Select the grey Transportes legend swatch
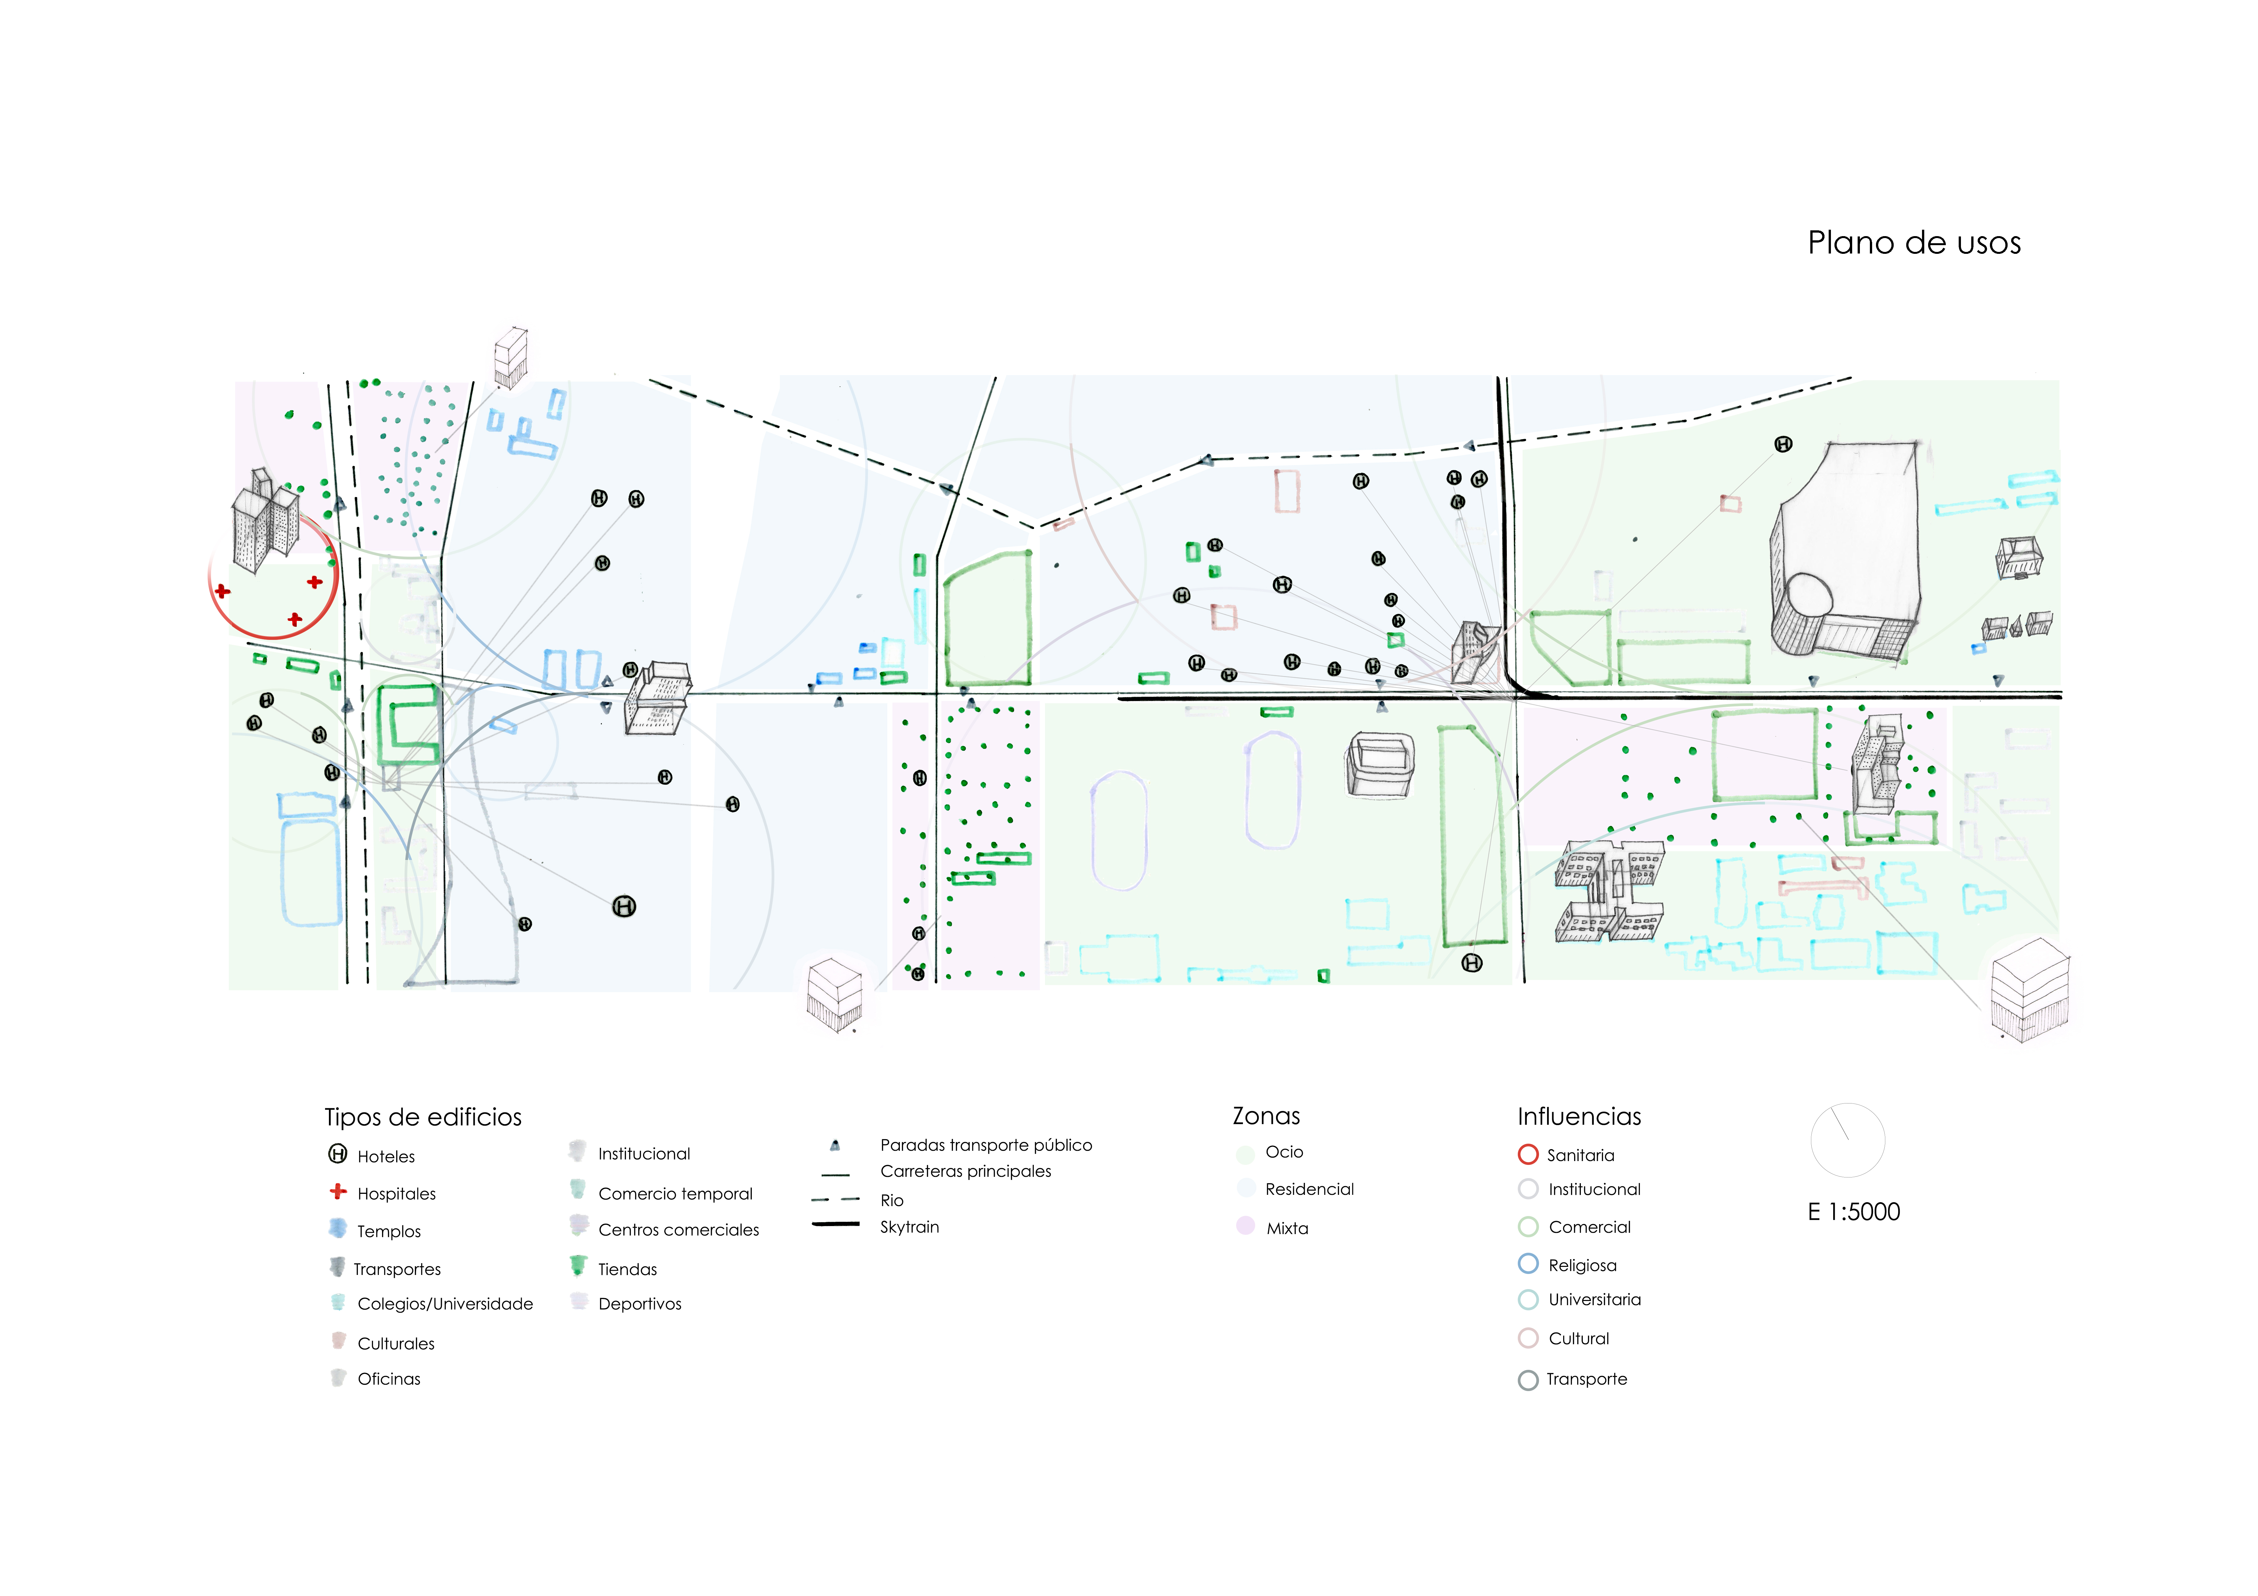Image resolution: width=2258 pixels, height=1596 pixels. 337,1267
